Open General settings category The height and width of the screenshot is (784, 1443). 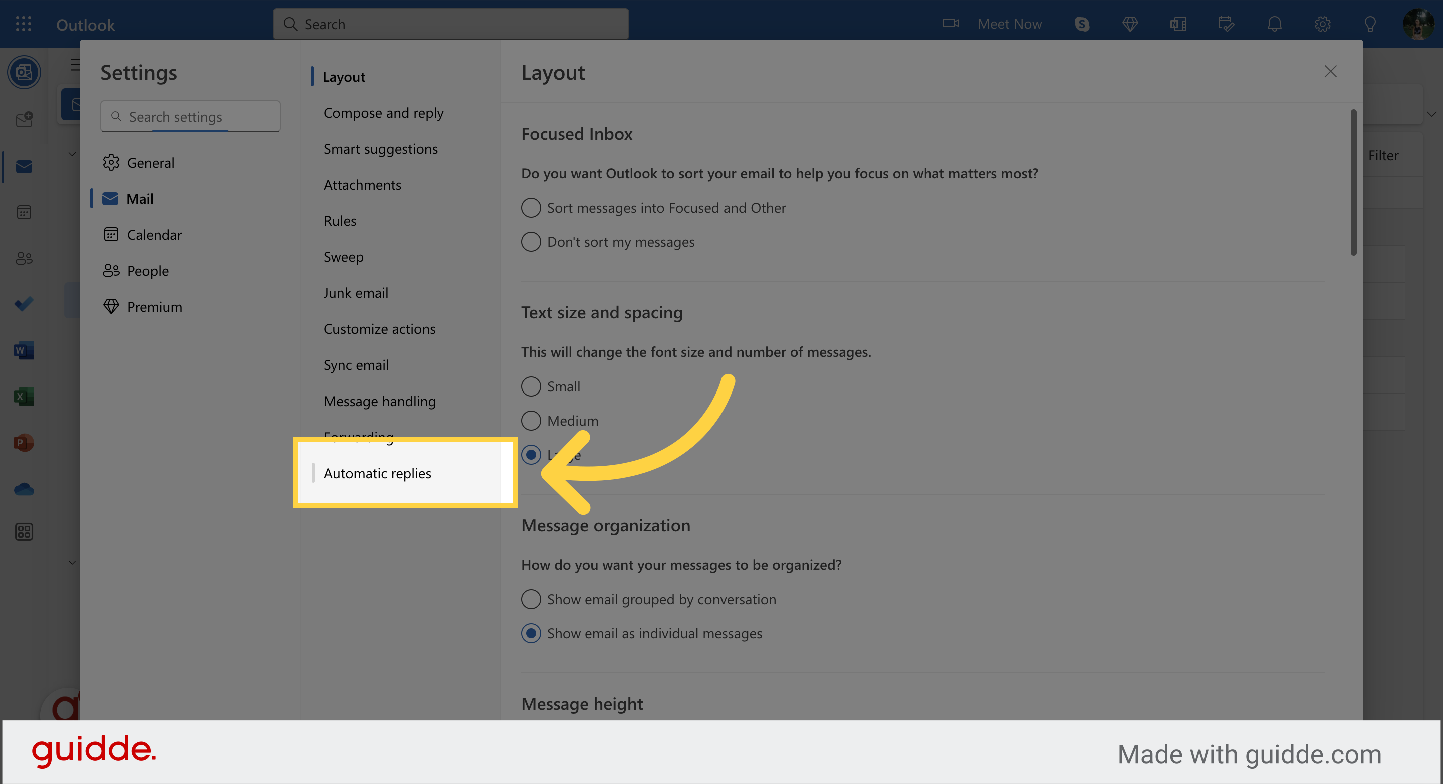pos(190,162)
